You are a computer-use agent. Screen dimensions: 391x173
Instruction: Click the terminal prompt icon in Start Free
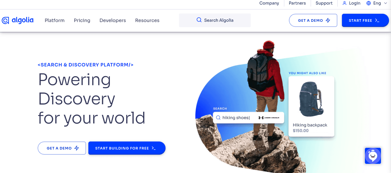coord(377,21)
